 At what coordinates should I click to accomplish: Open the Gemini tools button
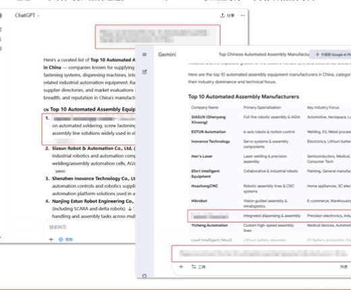pyautogui.click(x=198, y=267)
